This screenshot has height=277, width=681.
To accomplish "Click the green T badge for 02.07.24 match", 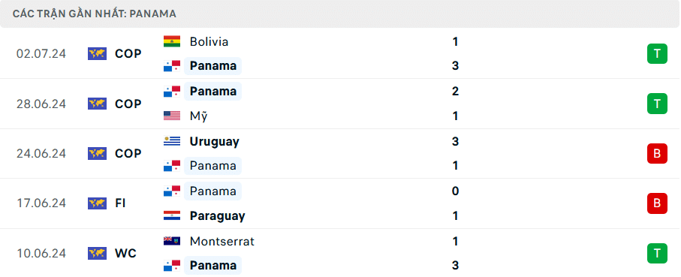I will (657, 54).
